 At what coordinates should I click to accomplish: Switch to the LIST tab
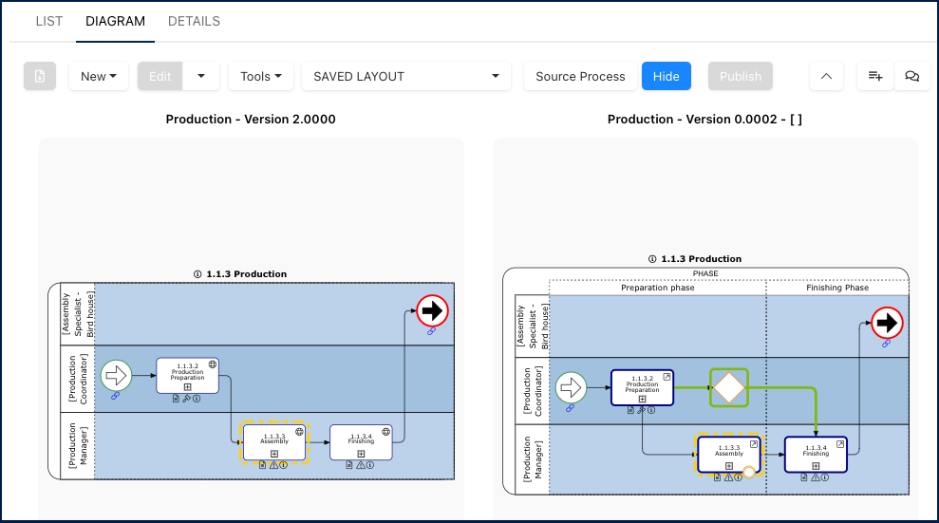(49, 21)
